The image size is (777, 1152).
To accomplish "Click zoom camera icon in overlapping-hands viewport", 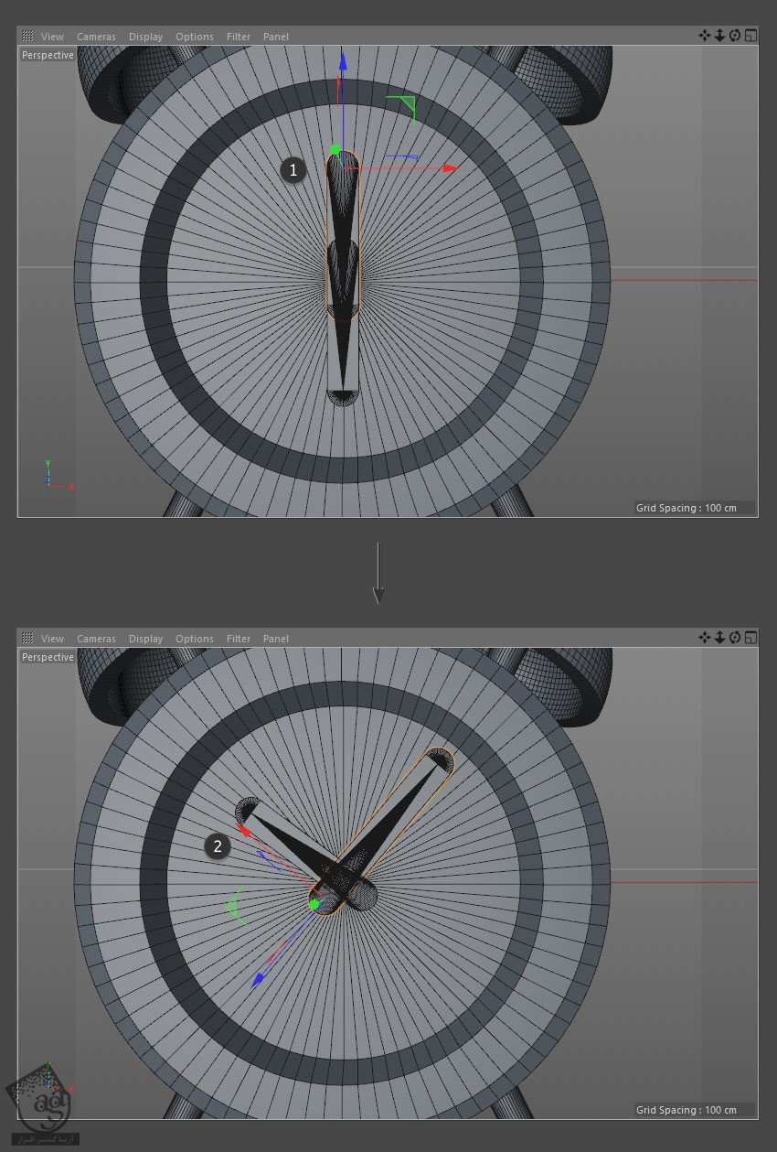I will (x=719, y=36).
